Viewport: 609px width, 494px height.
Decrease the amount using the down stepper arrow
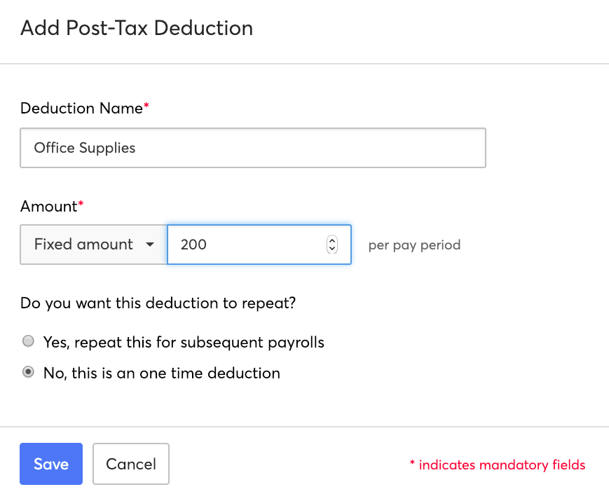(332, 249)
